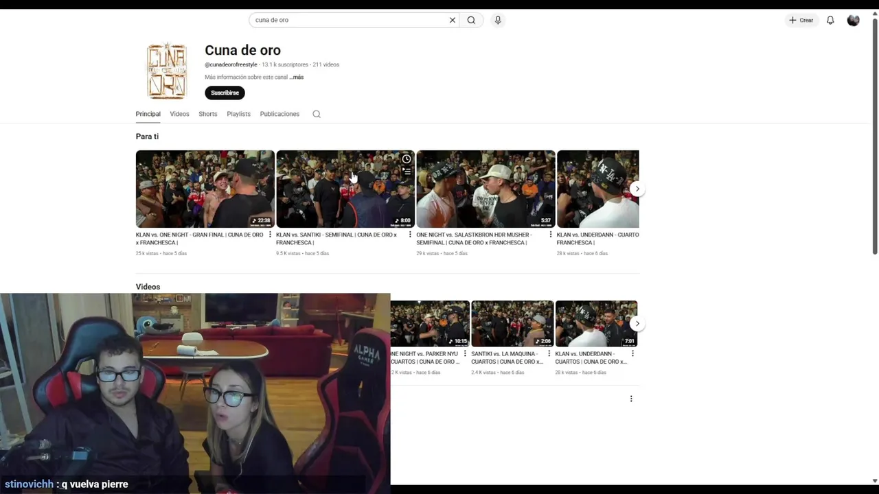
Task: Click the channel search magnifier icon
Action: pos(317,114)
